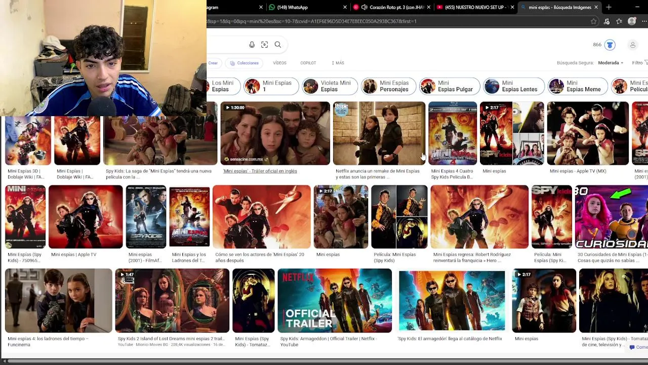
Task: Select the mini espías Búsqueda Imágenes tab
Action: (559, 7)
